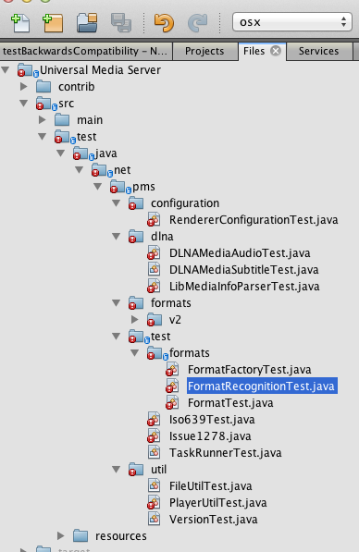This screenshot has width=359, height=552.
Task: Click the resources folder icon
Action: coord(80,535)
